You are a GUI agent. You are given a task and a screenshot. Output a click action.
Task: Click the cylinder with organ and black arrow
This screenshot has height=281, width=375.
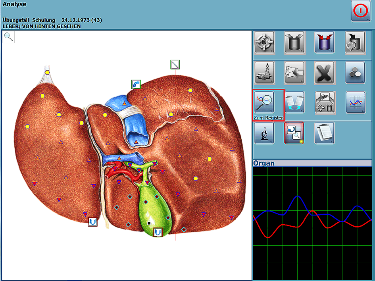coord(355,42)
